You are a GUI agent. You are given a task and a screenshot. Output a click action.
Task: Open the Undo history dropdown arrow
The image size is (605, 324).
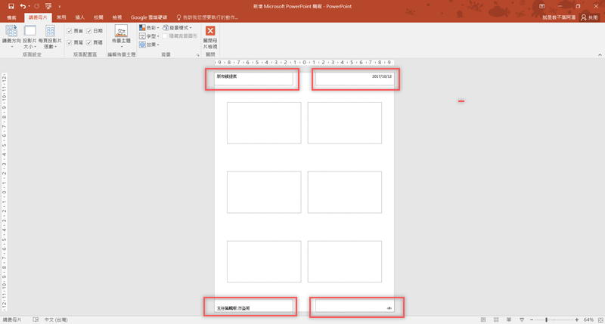[29, 6]
